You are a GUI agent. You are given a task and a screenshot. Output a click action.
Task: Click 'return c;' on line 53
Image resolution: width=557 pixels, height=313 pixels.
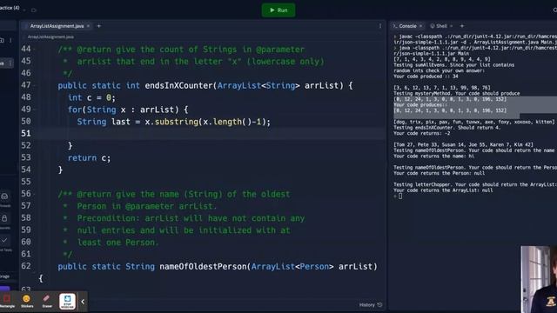89,158
